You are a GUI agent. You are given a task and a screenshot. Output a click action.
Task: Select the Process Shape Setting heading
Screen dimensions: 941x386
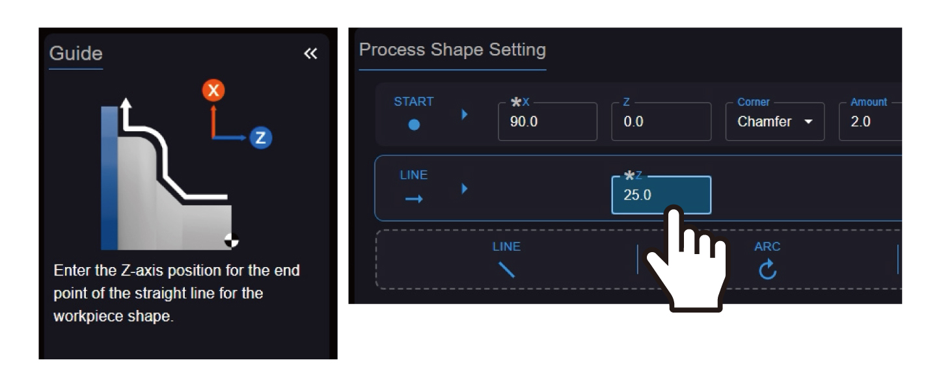(452, 50)
